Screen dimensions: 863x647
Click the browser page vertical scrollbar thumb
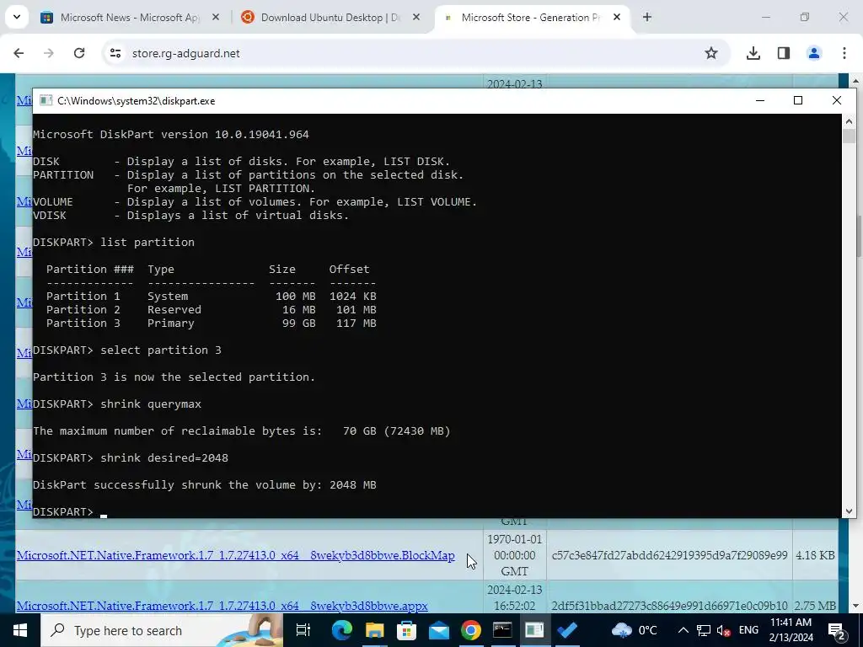[857, 237]
